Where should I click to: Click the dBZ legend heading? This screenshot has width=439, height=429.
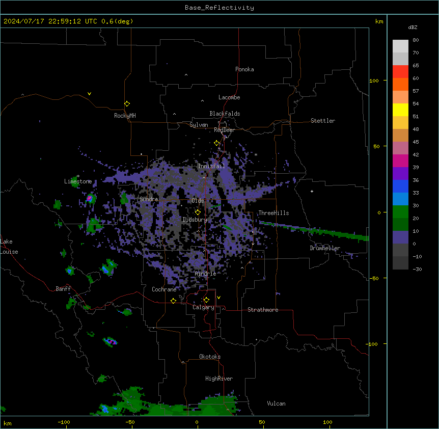[413, 27]
